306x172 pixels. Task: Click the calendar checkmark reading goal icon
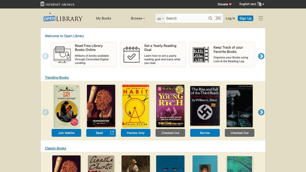[x=132, y=55]
